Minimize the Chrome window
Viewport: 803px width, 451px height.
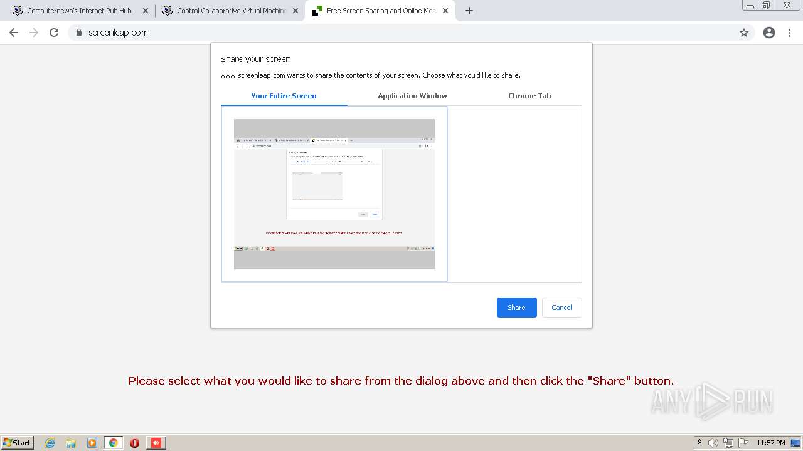[750, 5]
